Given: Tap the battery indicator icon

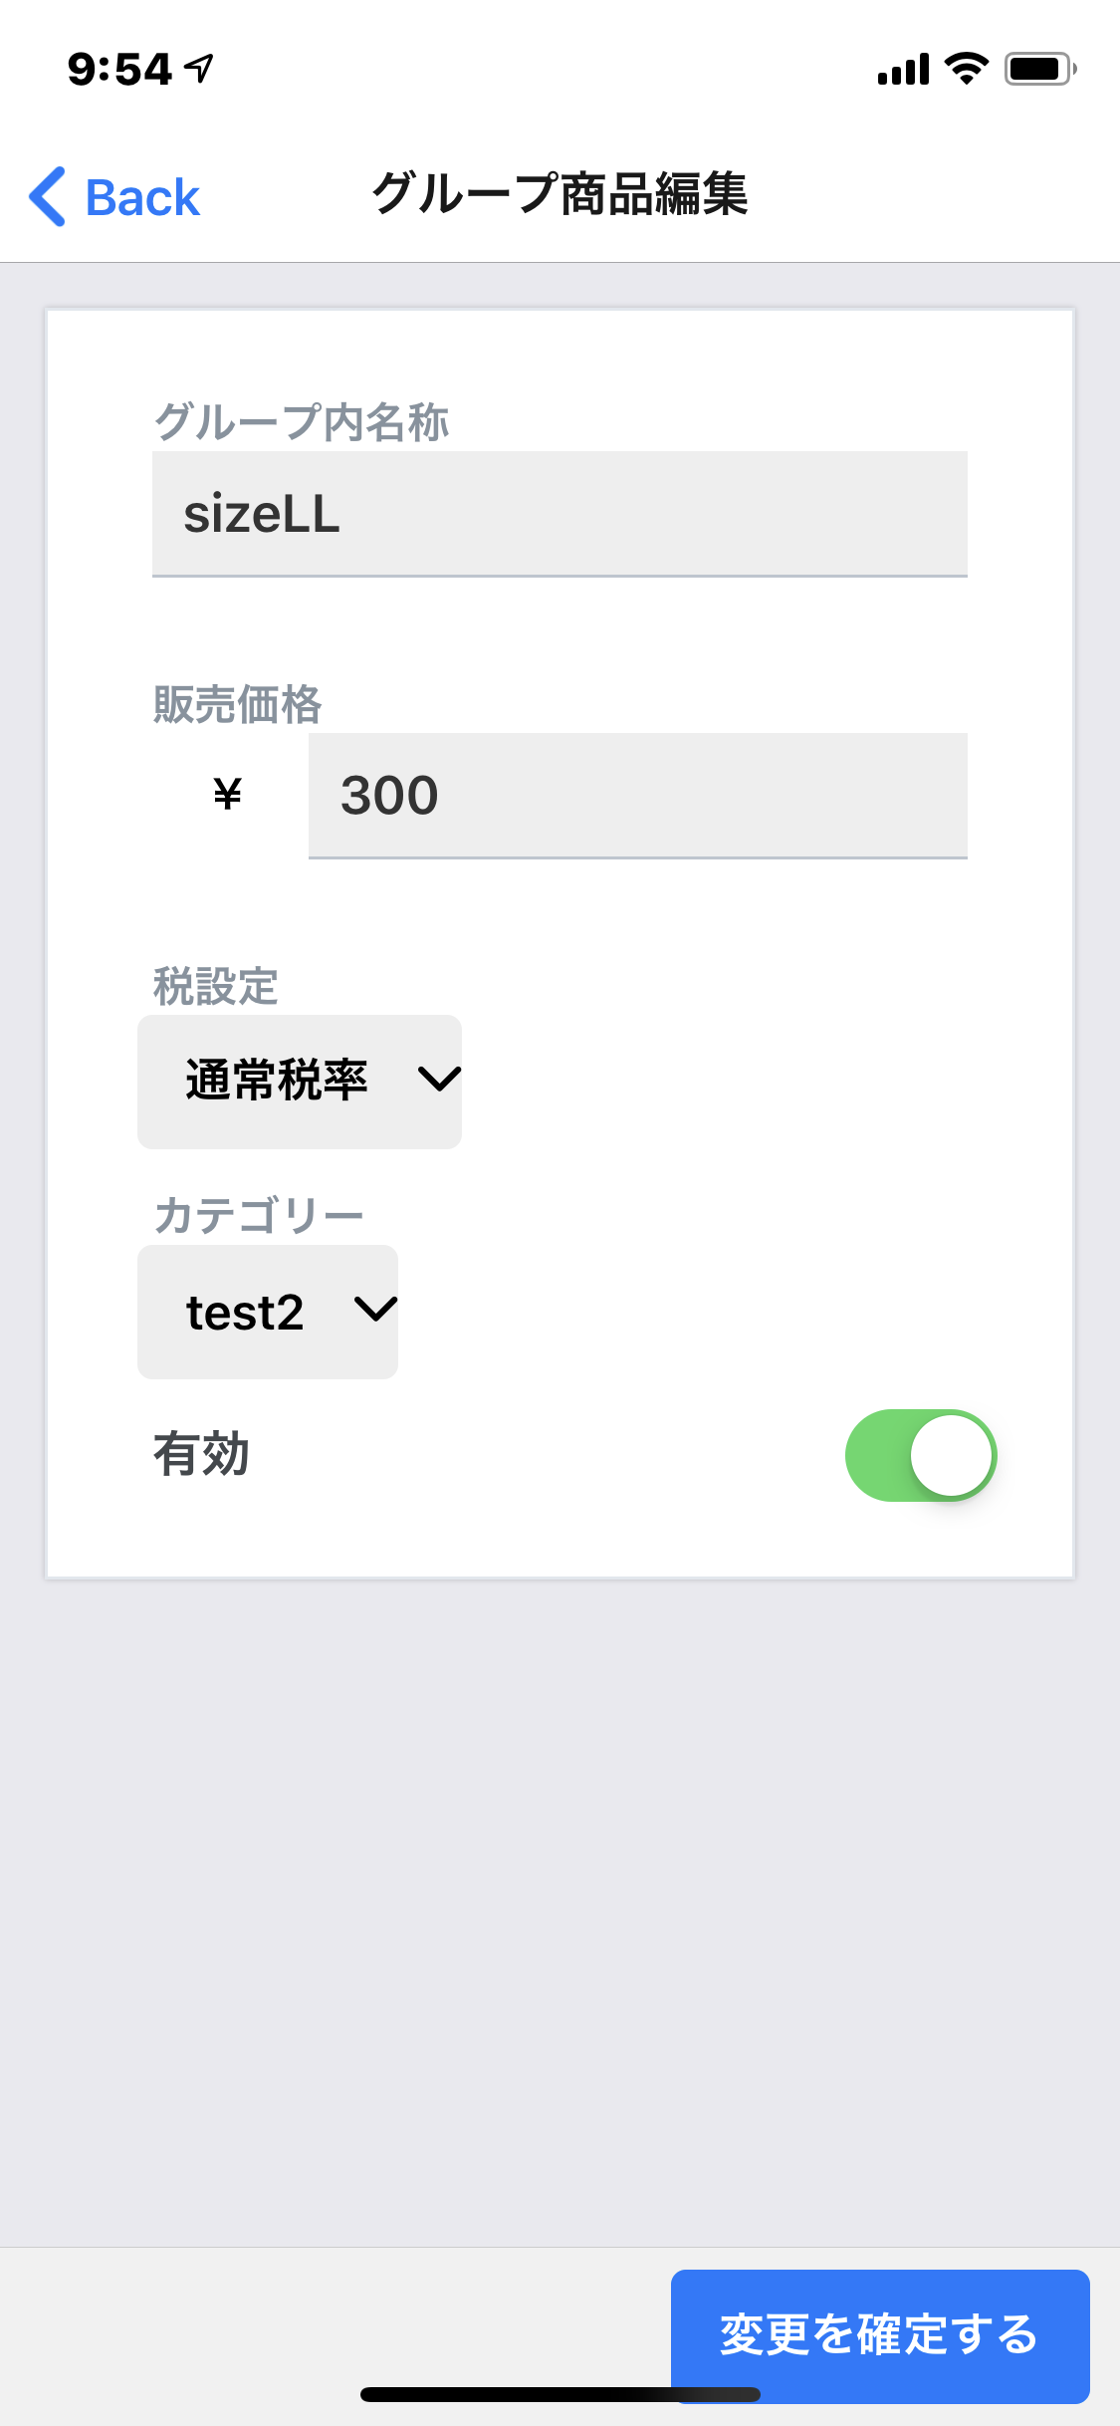Looking at the screenshot, I should [1039, 68].
